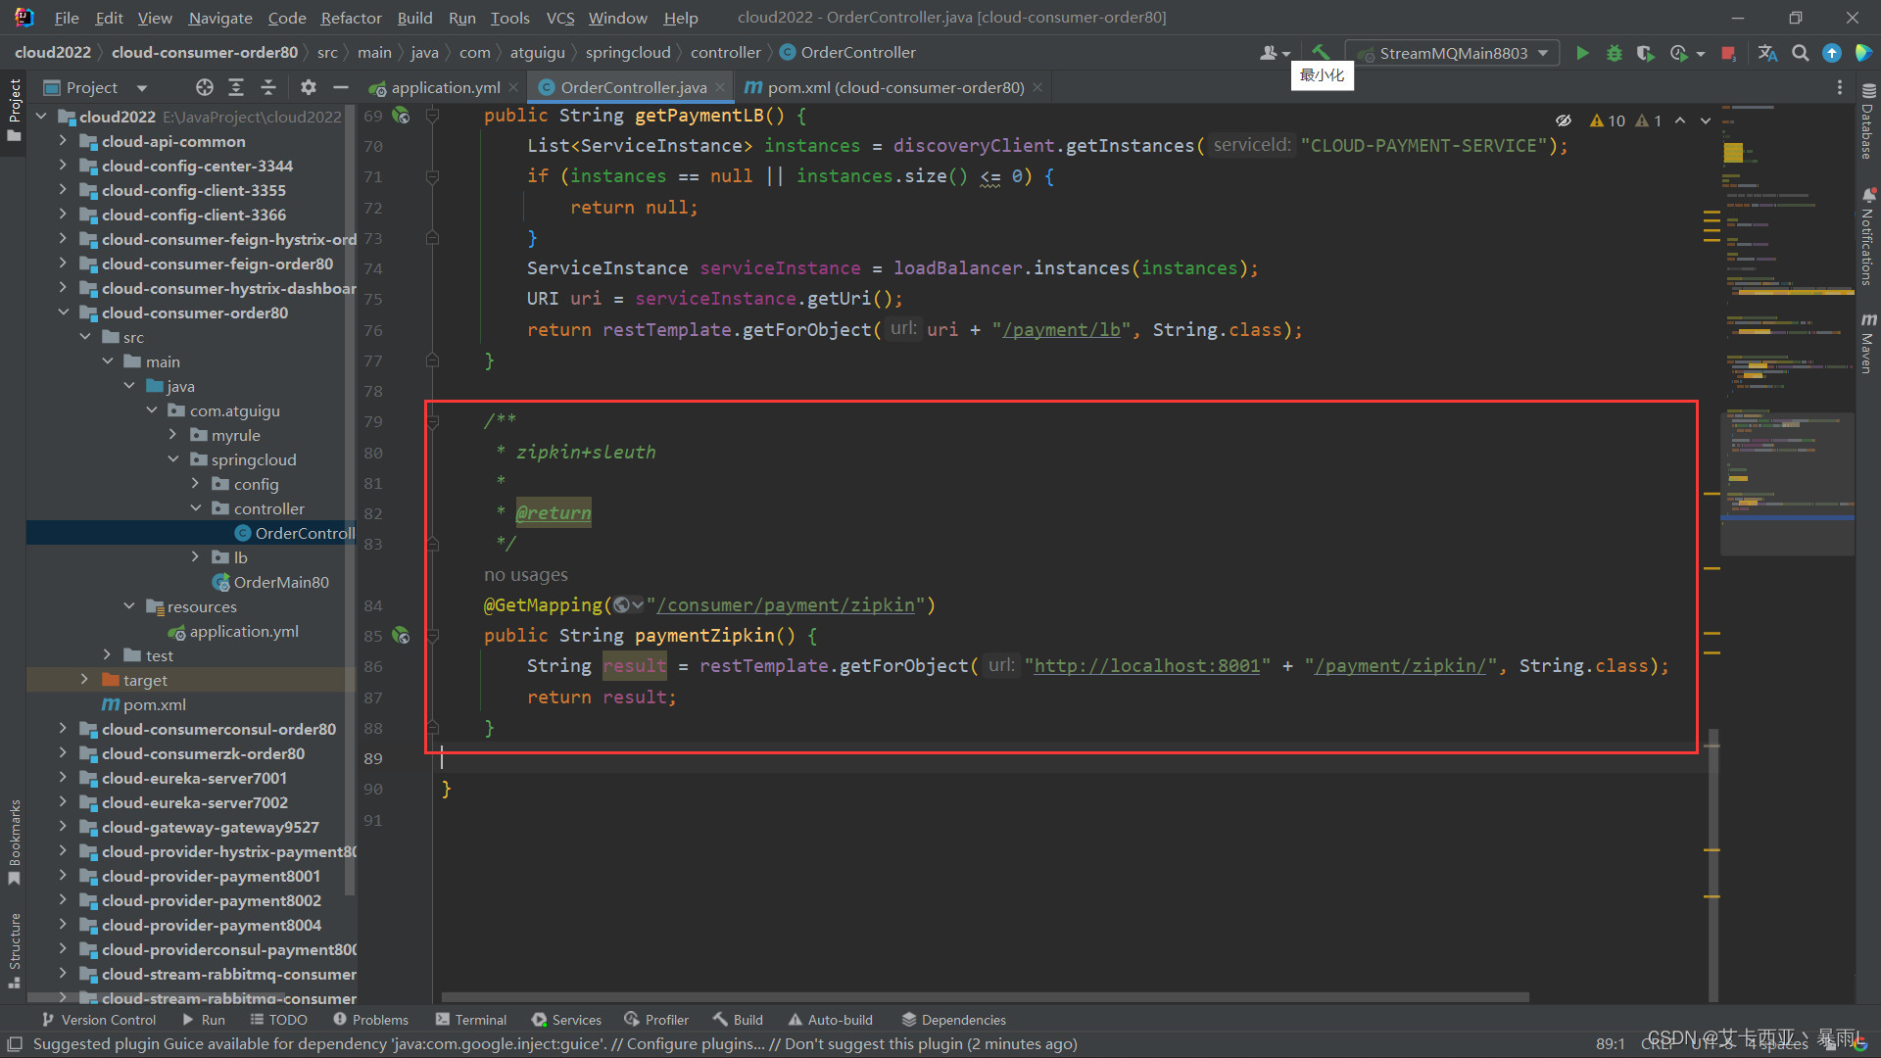Open Profiler run-options dropdown arrow
The height and width of the screenshot is (1058, 1881).
[1701, 54]
